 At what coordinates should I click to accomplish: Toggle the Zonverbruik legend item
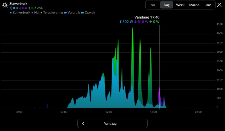pos(20,13)
